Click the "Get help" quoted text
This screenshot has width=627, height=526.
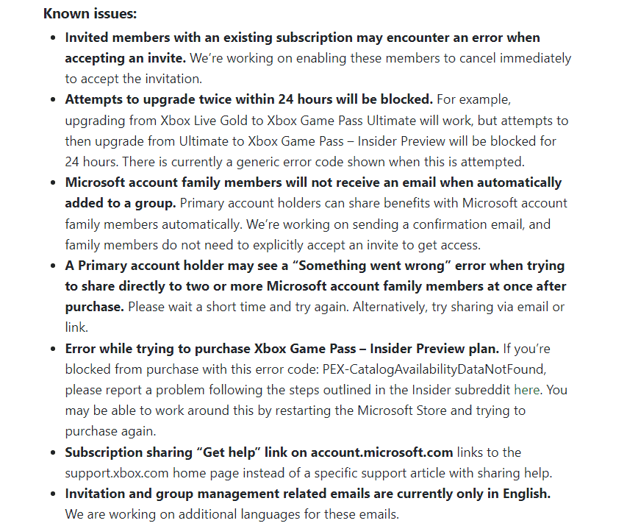coord(229,452)
